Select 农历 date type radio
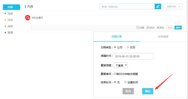Viewport: 188px width, 99px height. (128, 47)
